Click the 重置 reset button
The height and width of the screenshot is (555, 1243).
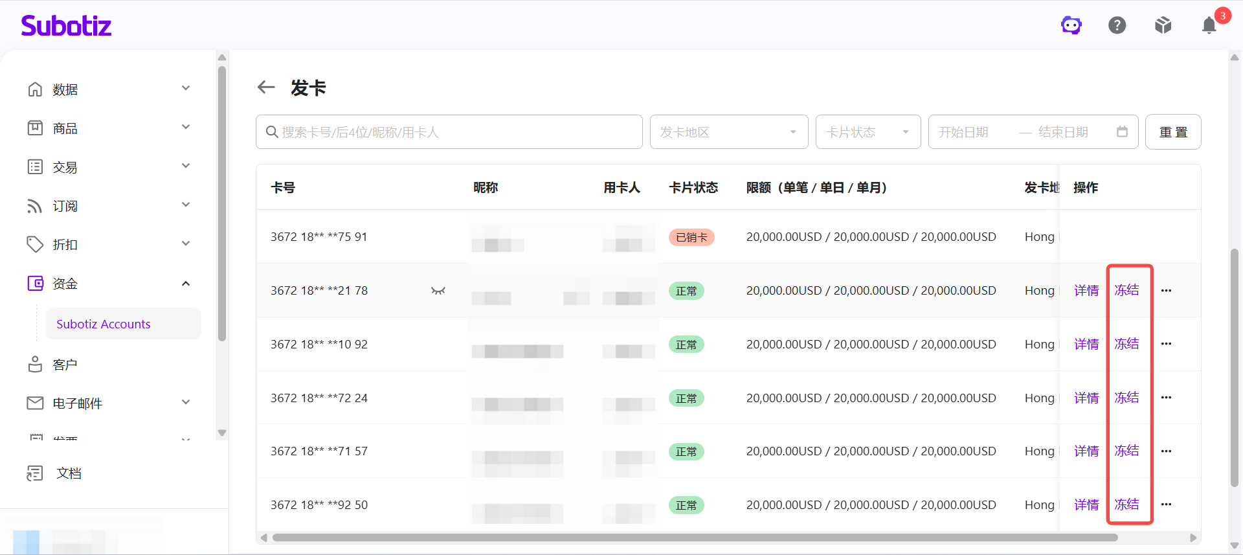pyautogui.click(x=1173, y=132)
